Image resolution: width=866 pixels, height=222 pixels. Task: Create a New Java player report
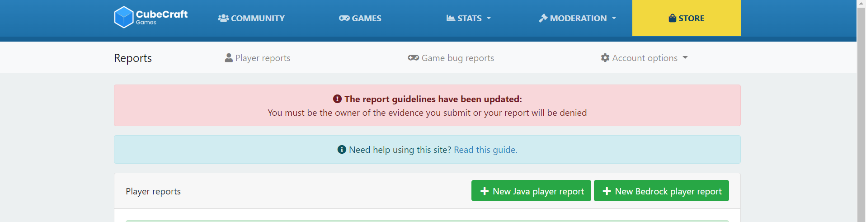[x=531, y=191]
